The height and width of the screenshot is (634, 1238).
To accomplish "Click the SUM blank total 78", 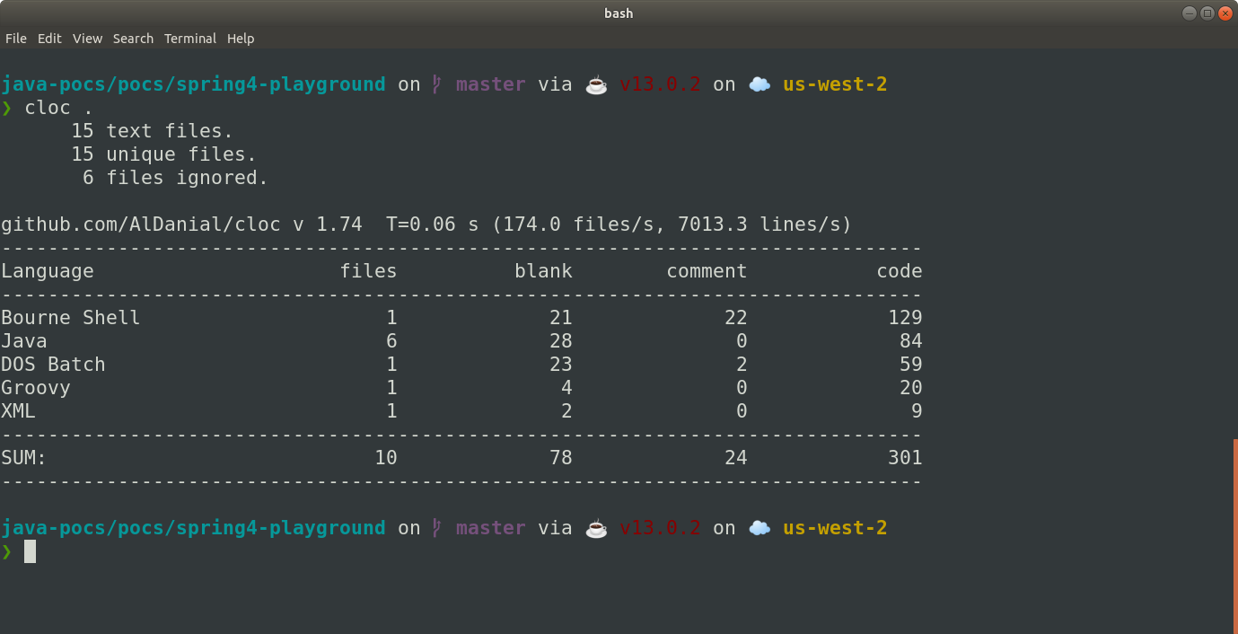I will point(561,458).
